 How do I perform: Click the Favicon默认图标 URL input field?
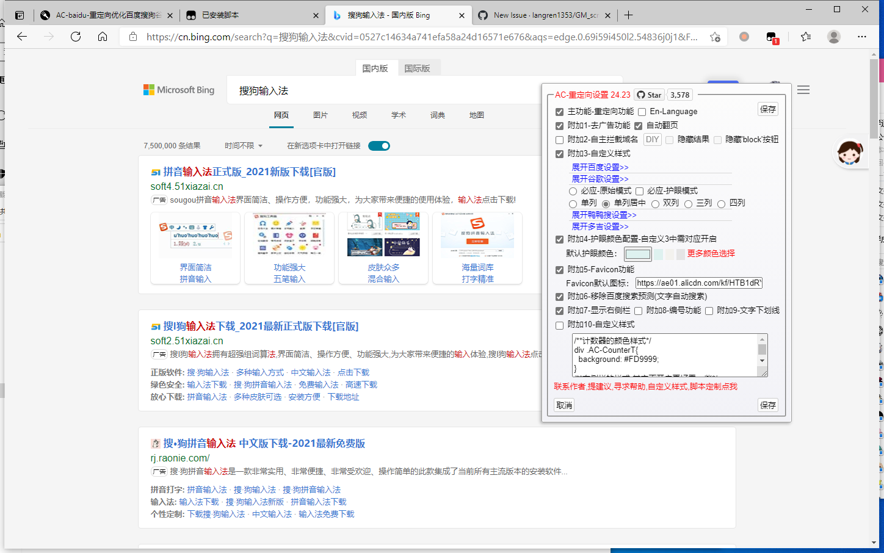699,283
